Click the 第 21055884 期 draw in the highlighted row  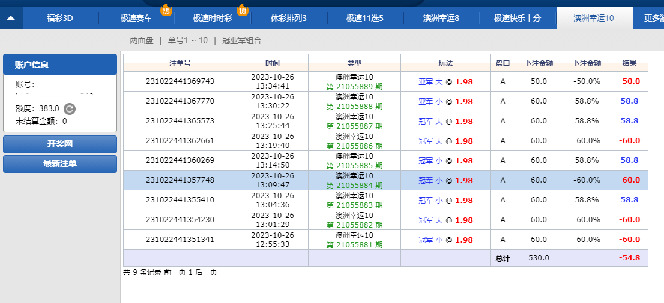pyautogui.click(x=354, y=185)
